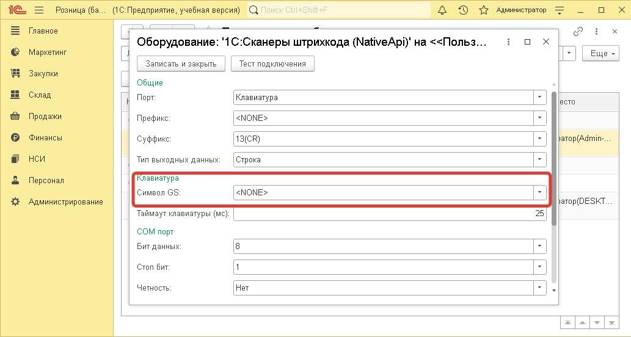Expand the Символ GS dropdown
This screenshot has width=631, height=337.
[x=539, y=192]
